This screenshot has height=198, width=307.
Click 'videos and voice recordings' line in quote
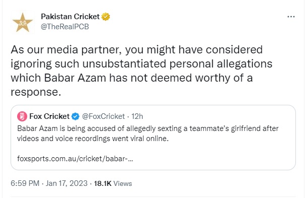65,139
